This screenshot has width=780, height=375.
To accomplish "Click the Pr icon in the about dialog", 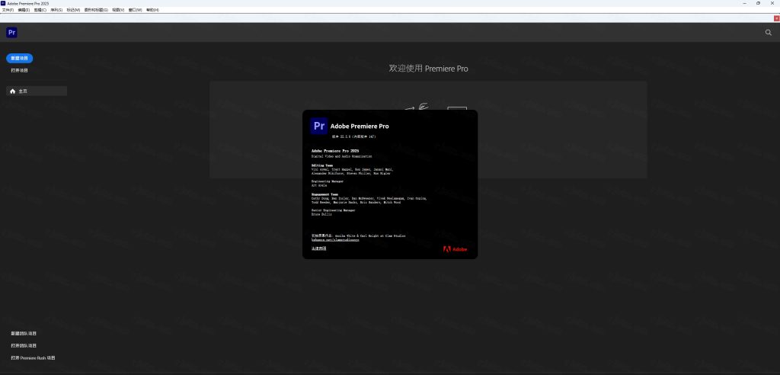I will pos(319,126).
